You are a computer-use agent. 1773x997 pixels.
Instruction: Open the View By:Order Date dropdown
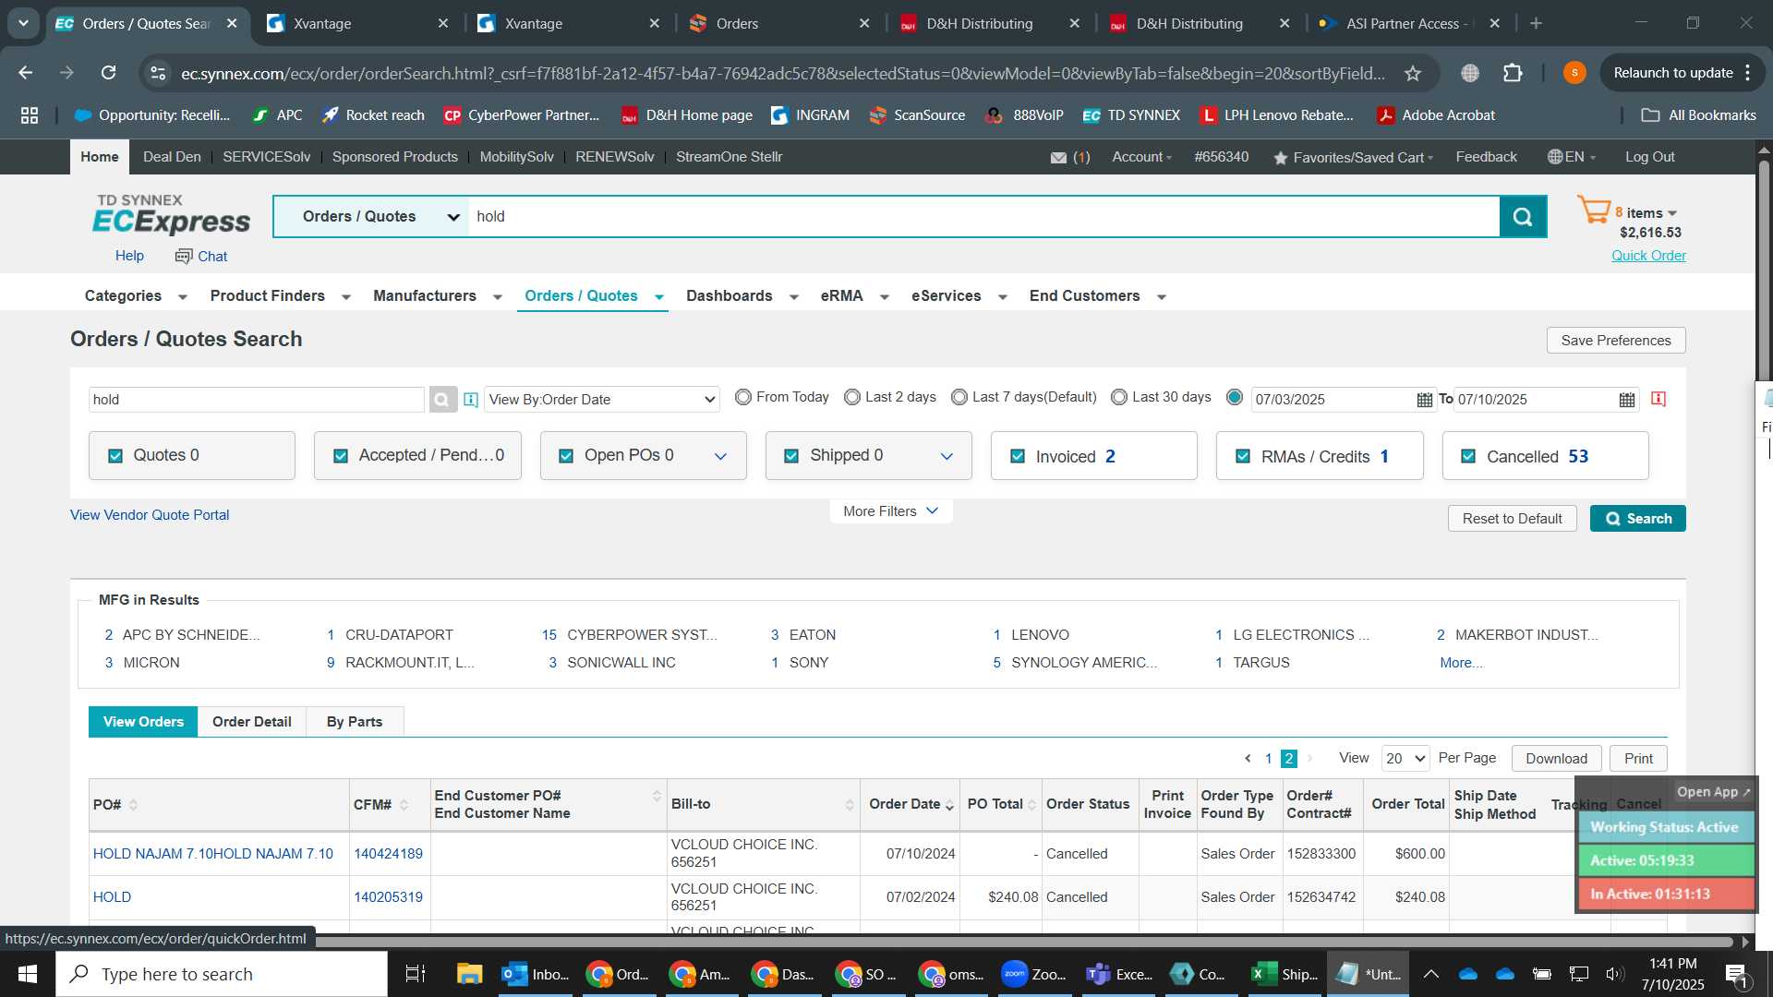602,400
